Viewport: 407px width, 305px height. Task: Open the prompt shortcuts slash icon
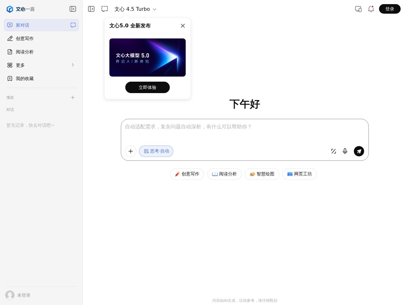pos(333,151)
